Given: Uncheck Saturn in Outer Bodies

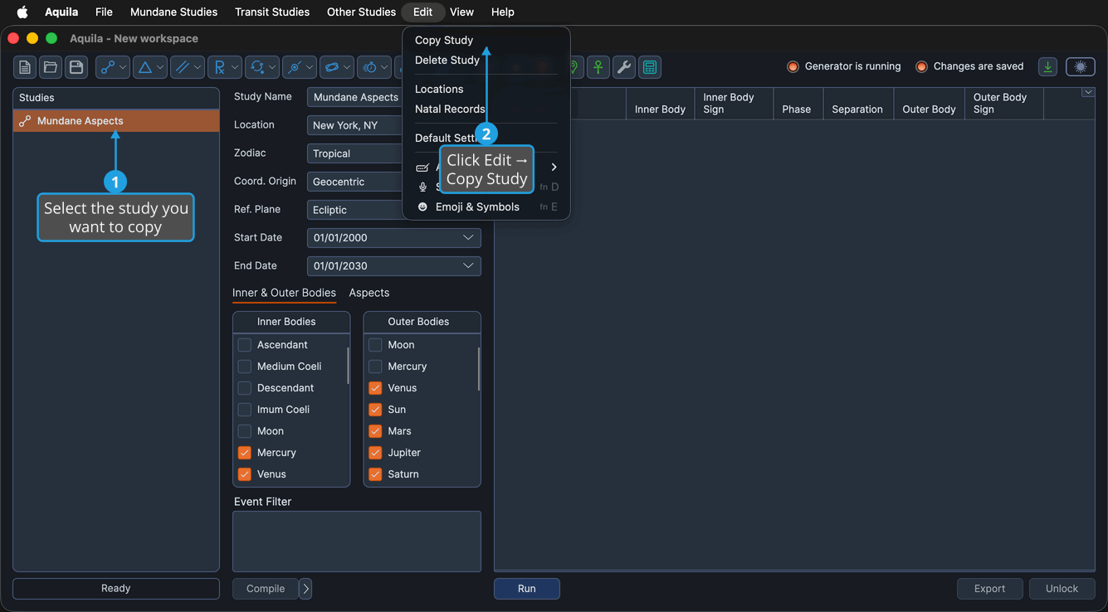Looking at the screenshot, I should (375, 474).
